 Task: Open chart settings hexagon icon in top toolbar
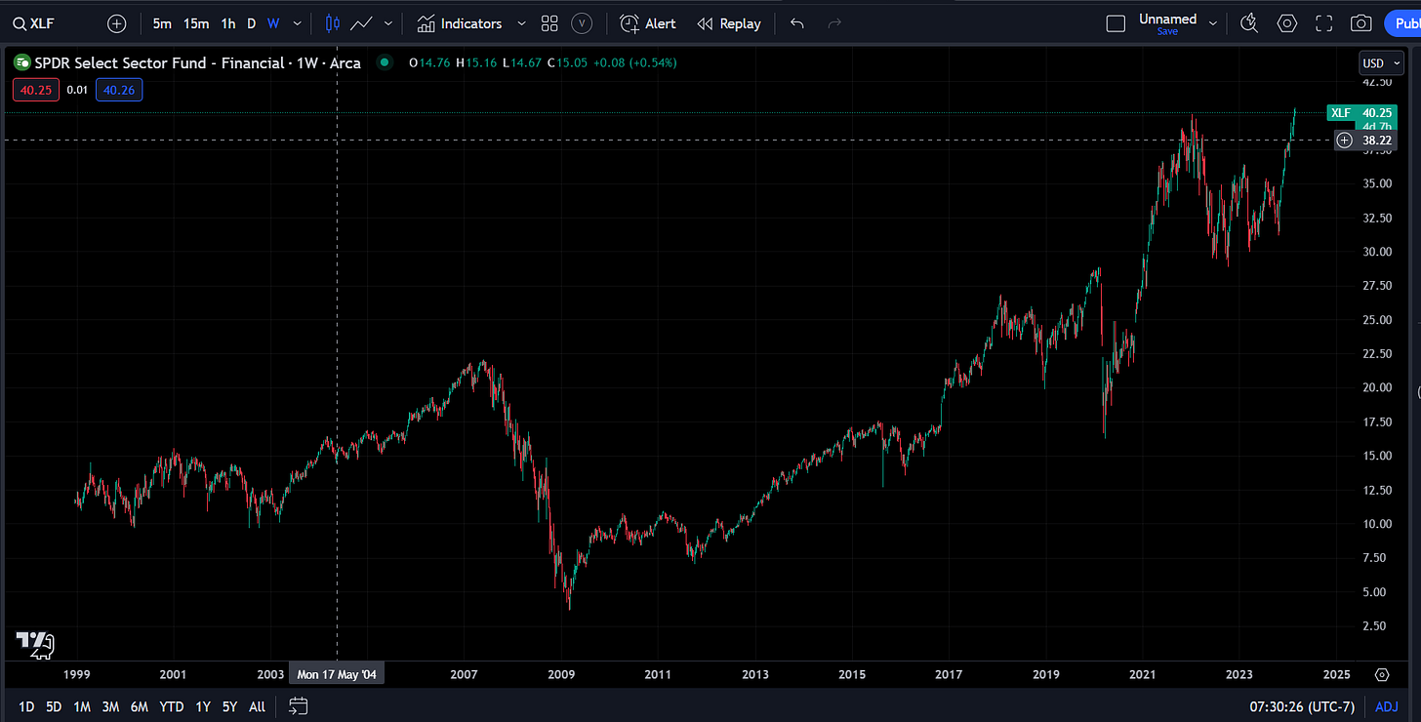coord(1287,23)
